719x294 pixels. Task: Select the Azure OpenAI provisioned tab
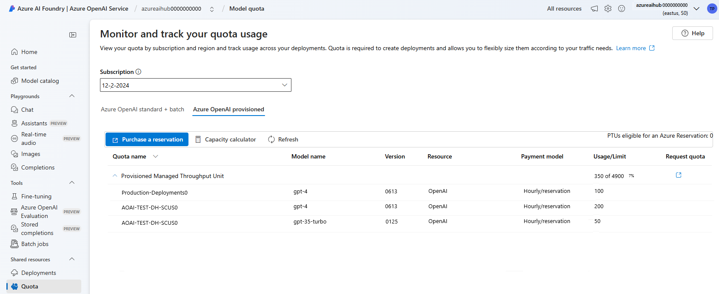[x=228, y=109]
